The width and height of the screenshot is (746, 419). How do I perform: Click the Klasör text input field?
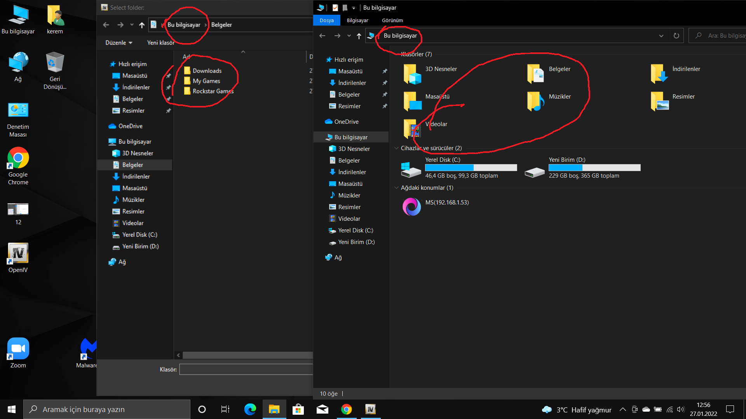coord(246,369)
